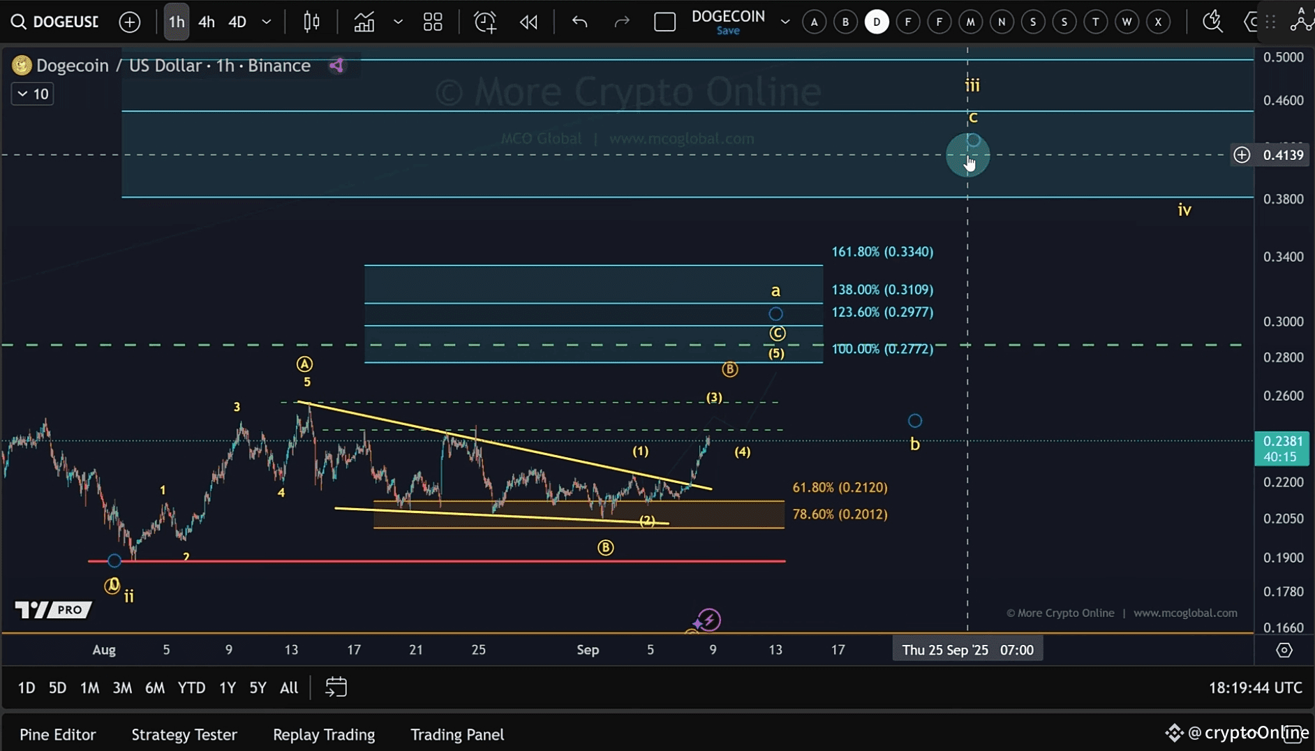Viewport: 1315px width, 751px height.
Task: Open the quick search lightning icon
Action: pos(1212,22)
